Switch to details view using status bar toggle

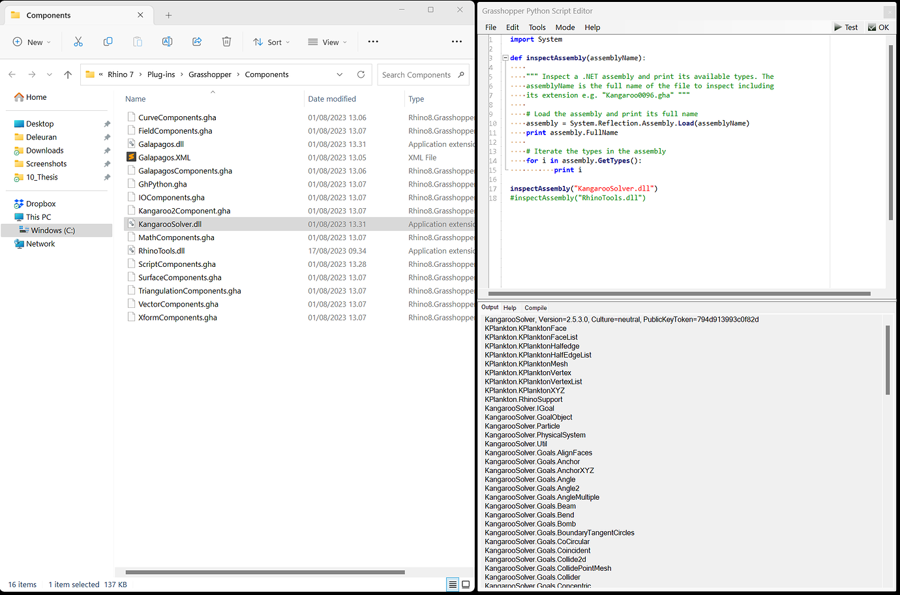click(x=453, y=584)
